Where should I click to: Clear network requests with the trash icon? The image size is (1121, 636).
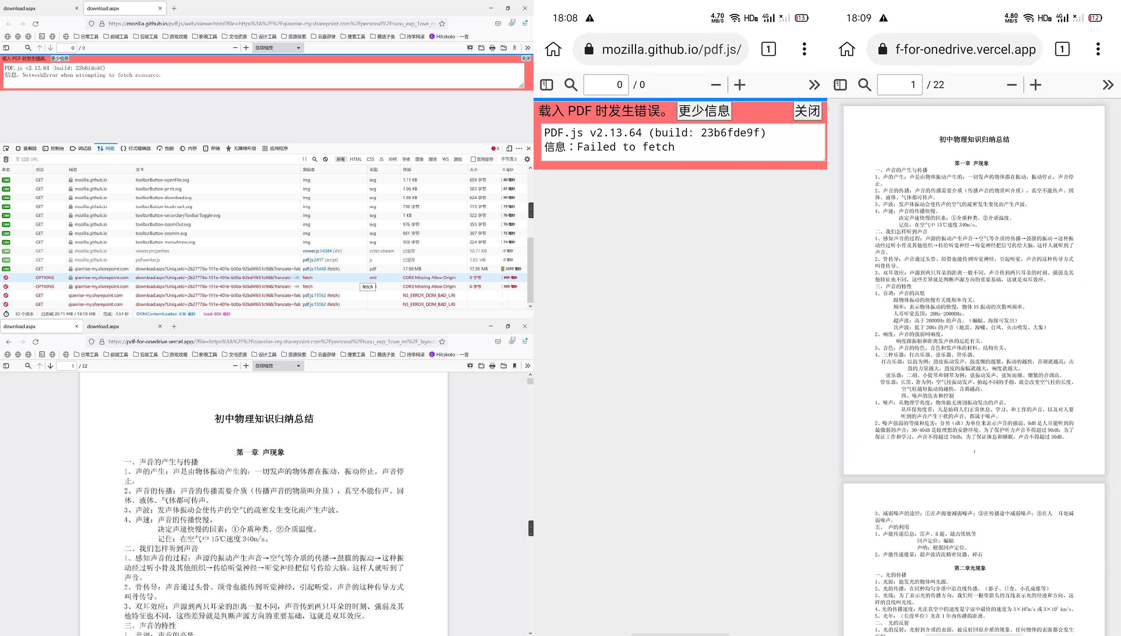[6, 159]
